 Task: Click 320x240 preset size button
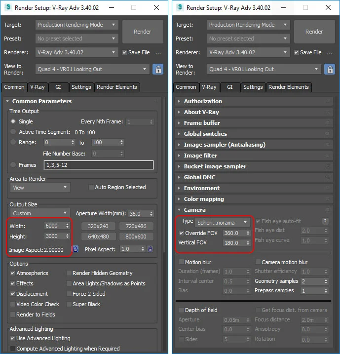[98, 226]
